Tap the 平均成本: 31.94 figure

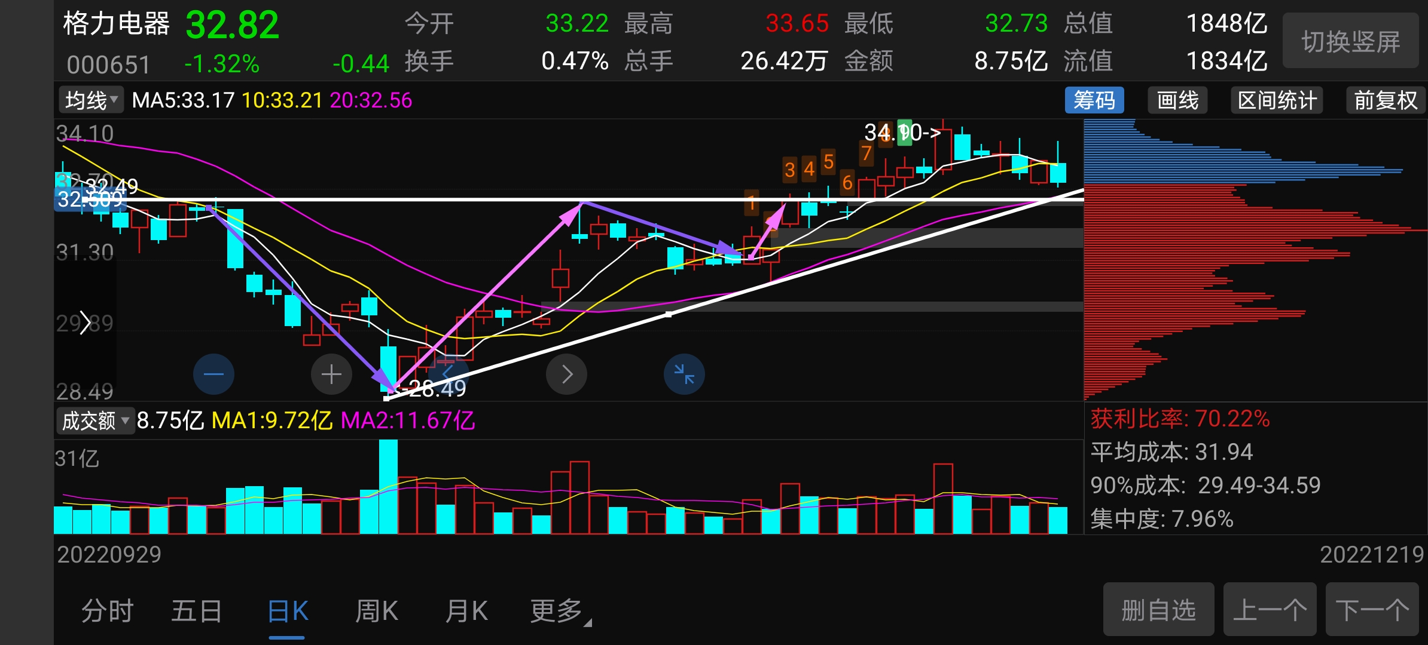1171,452
